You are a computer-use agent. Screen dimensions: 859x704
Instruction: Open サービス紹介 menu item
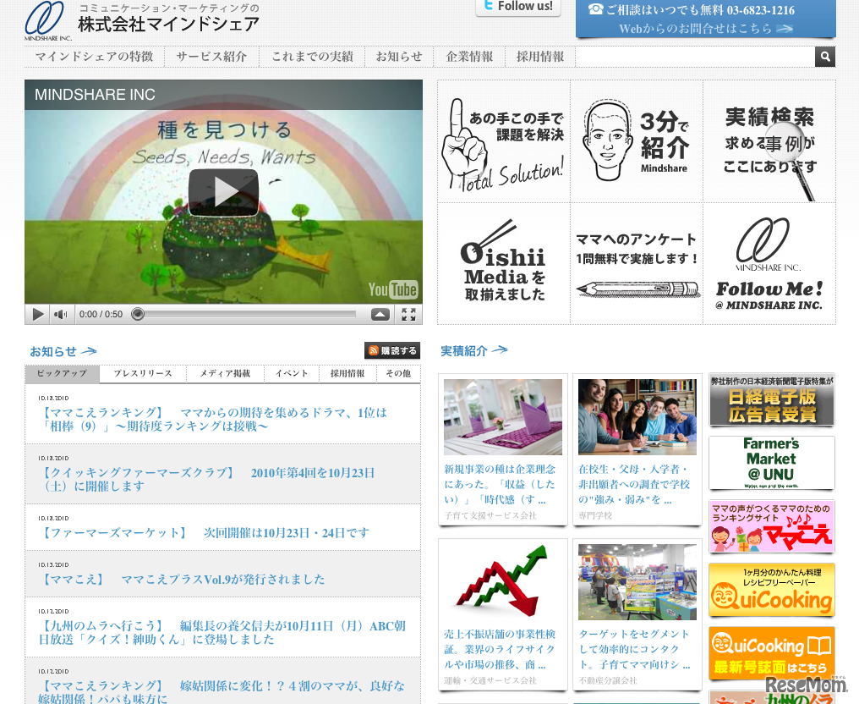pos(211,57)
